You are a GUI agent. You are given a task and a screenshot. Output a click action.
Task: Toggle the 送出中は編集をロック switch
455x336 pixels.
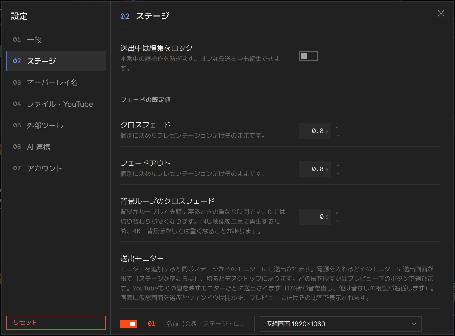[308, 56]
